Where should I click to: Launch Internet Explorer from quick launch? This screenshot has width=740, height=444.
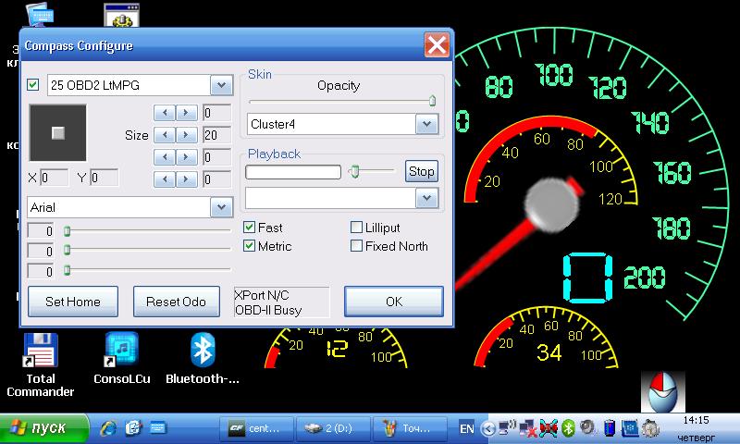click(109, 428)
